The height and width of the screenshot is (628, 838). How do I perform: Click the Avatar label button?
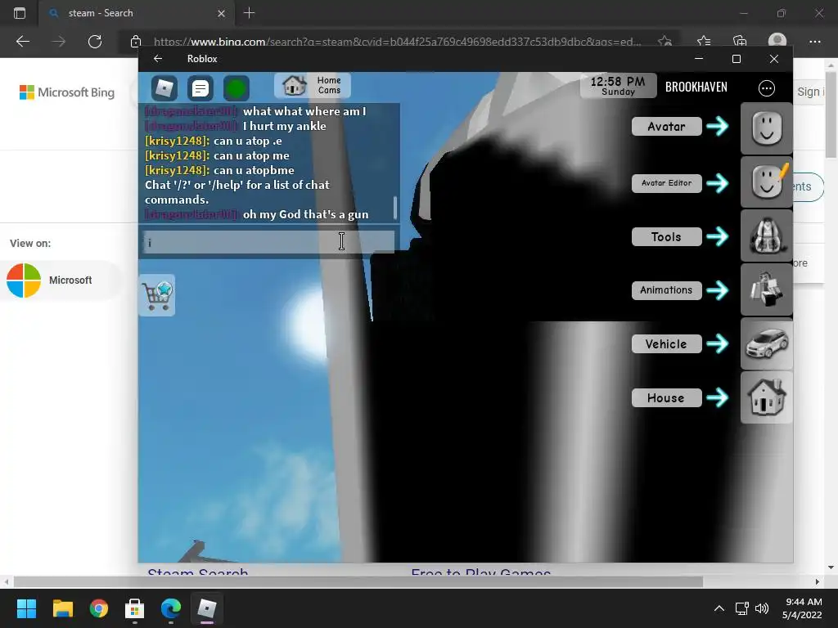(666, 127)
